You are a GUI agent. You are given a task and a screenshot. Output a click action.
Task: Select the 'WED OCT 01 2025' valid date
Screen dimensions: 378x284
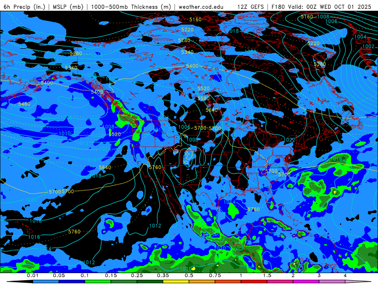(x=345, y=7)
